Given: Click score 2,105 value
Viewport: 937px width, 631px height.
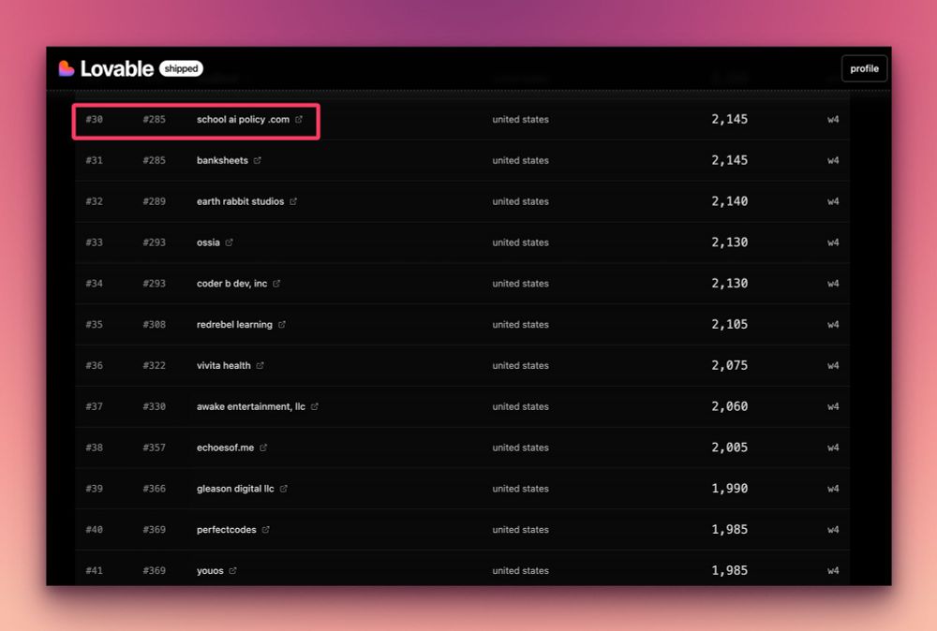Looking at the screenshot, I should [729, 325].
